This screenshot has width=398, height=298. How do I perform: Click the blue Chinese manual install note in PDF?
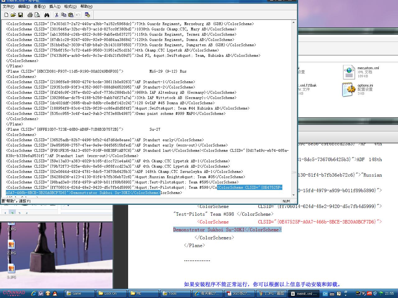tap(262, 284)
